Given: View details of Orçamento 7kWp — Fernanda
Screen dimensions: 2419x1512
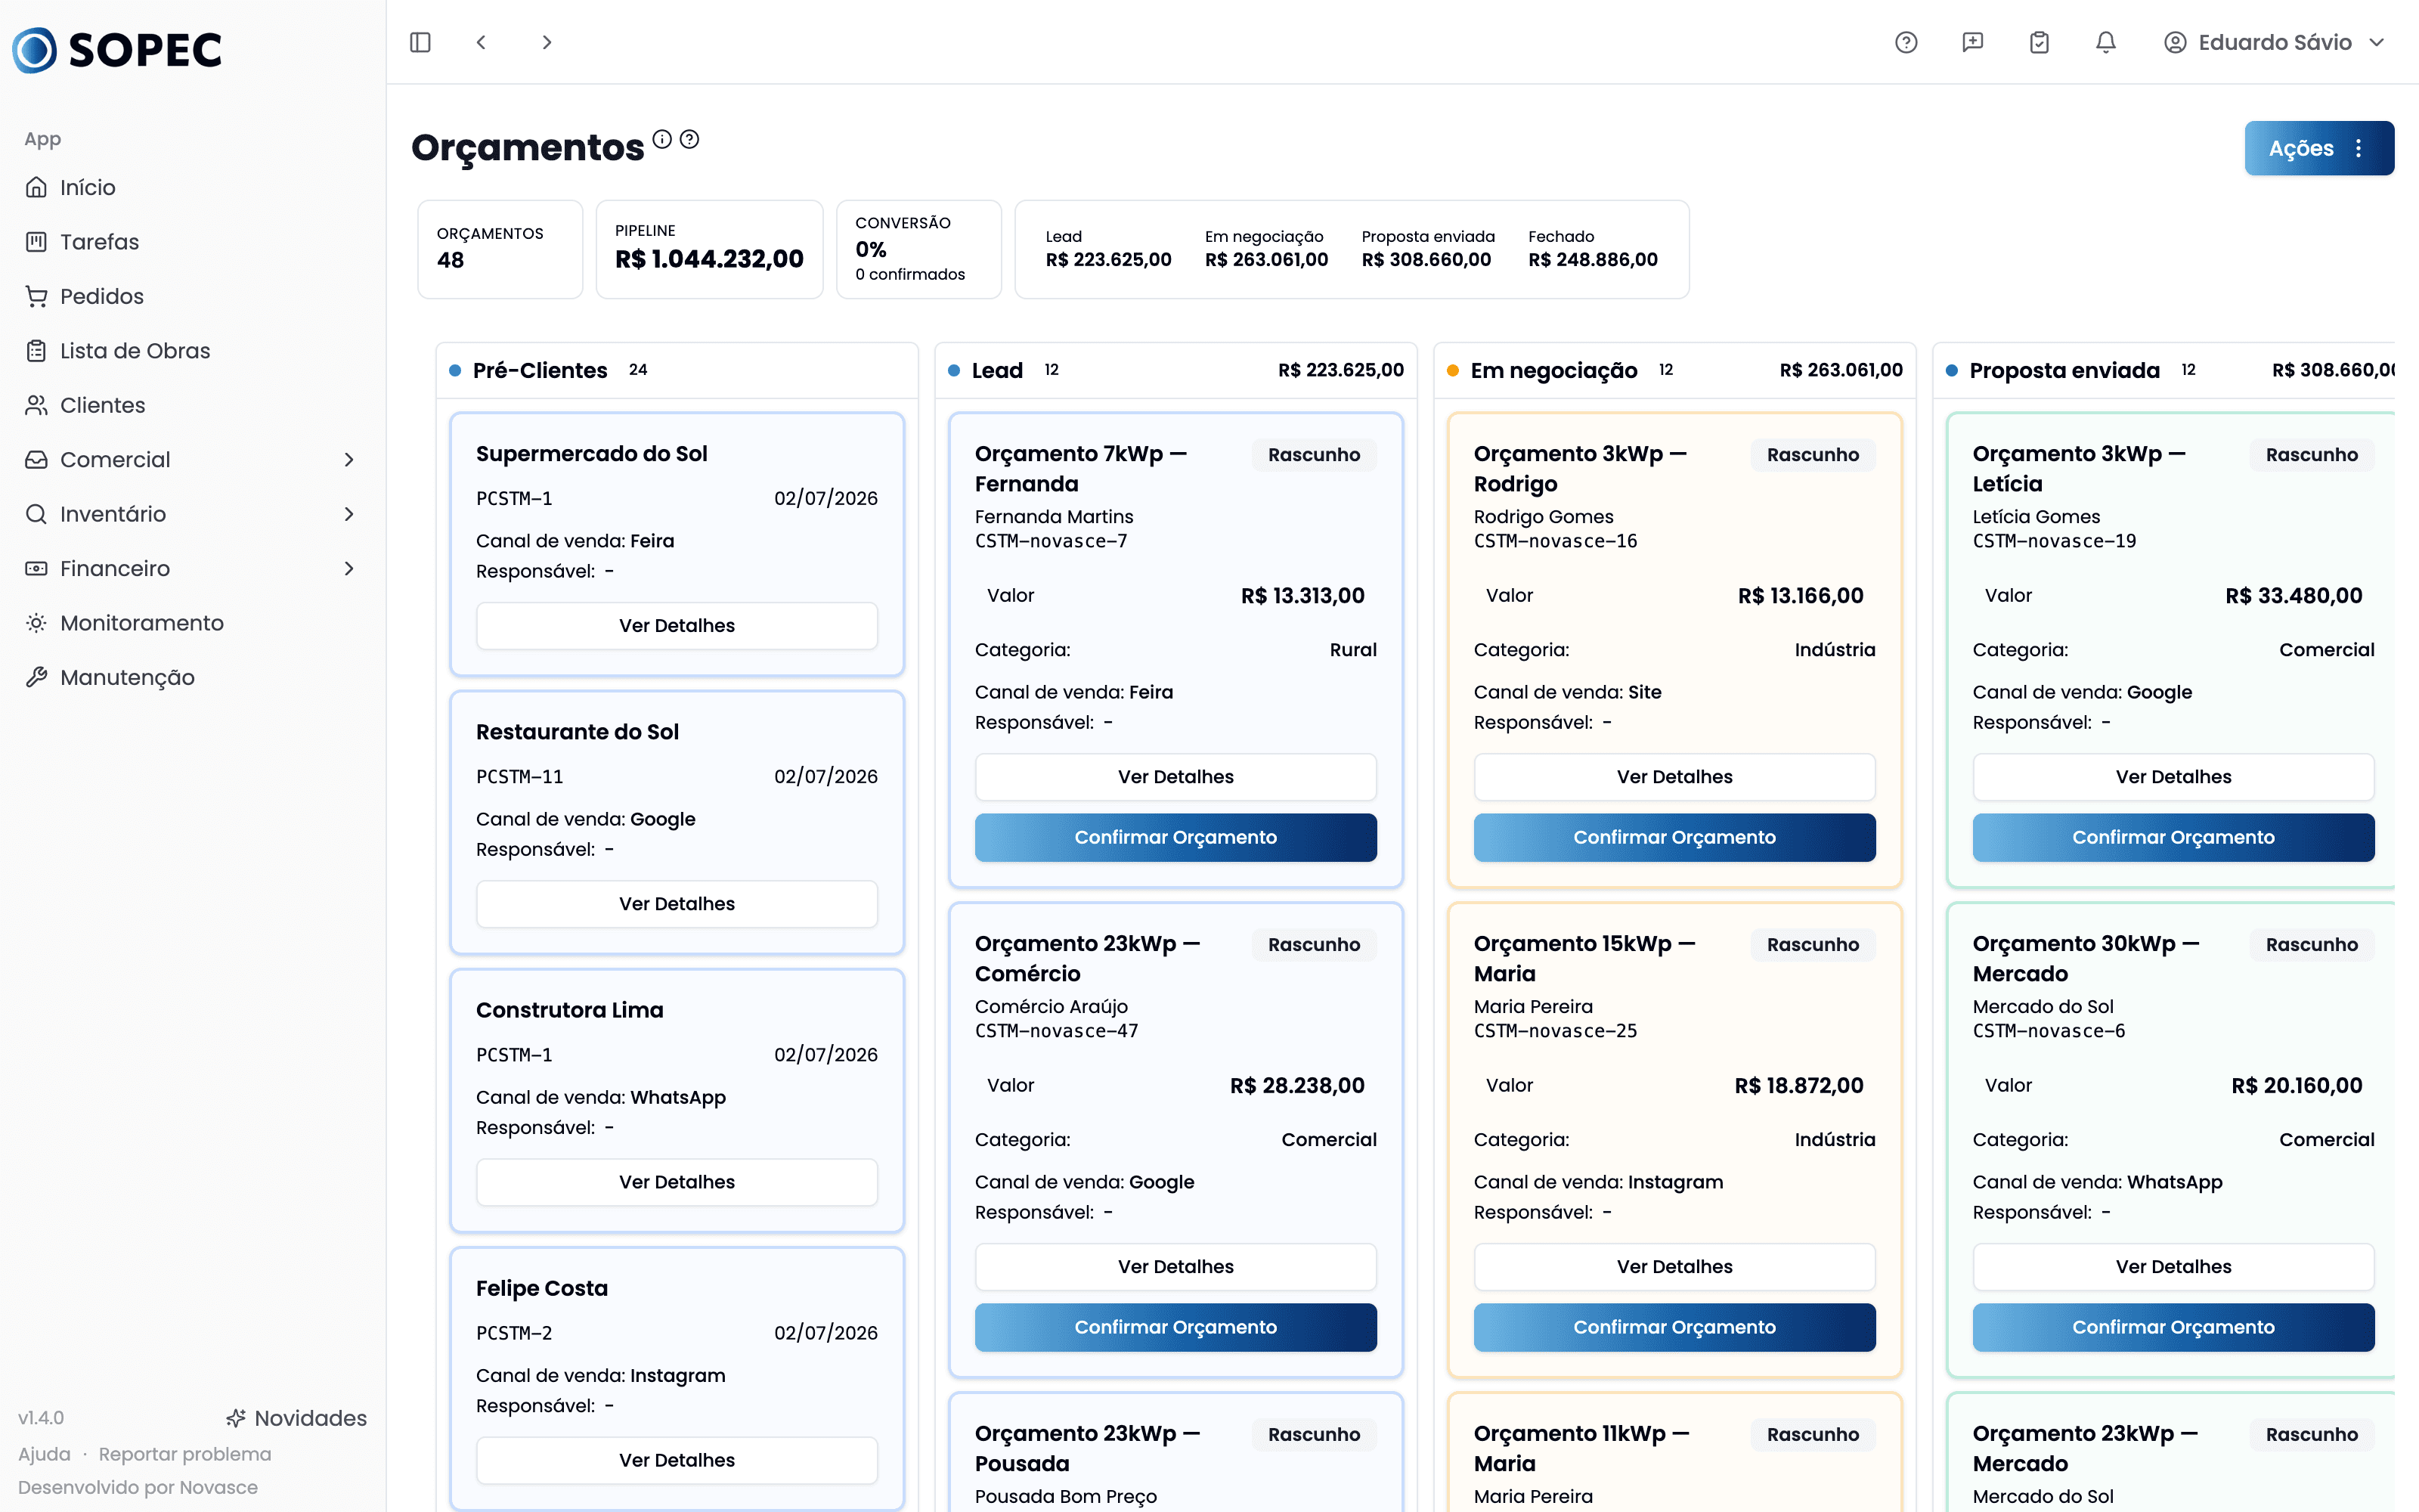Looking at the screenshot, I should pyautogui.click(x=1175, y=777).
